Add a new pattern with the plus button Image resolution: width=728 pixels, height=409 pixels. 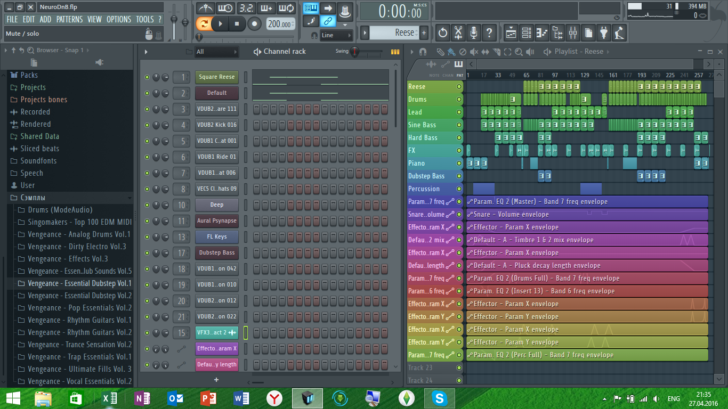pyautogui.click(x=424, y=32)
